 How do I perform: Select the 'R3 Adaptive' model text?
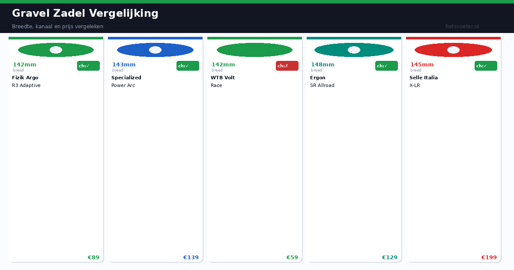coord(26,85)
